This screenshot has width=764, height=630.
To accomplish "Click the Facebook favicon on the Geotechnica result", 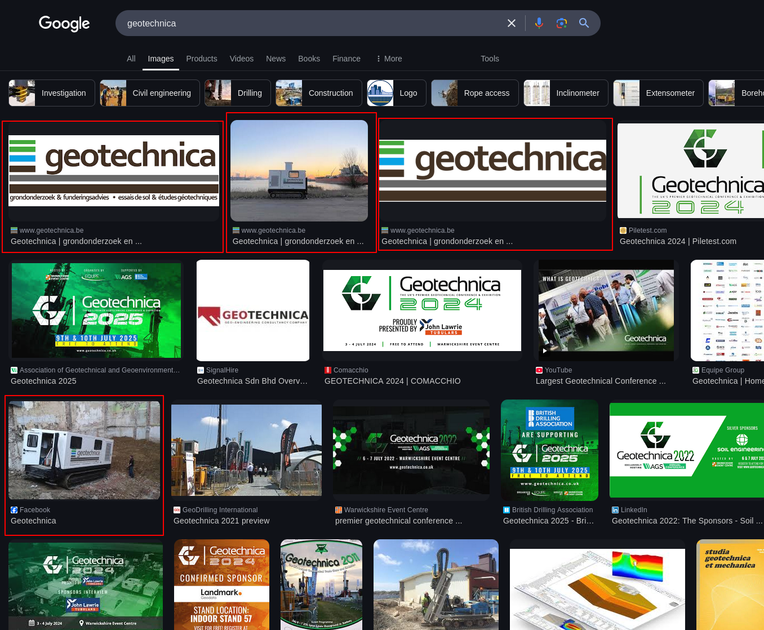I will click(x=14, y=510).
